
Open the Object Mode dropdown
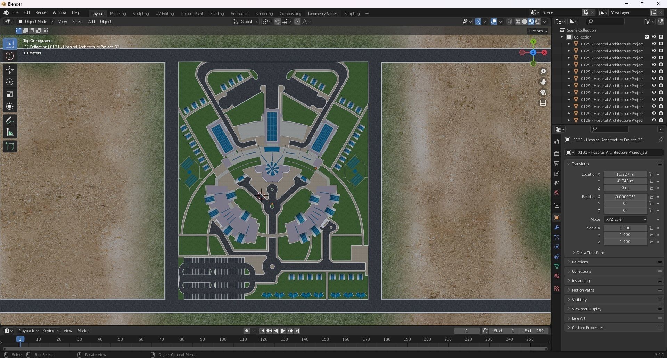tap(35, 22)
